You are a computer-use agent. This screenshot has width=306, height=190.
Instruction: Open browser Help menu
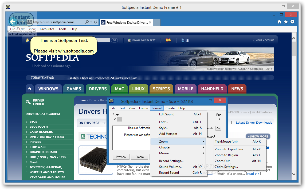pyautogui.click(x=74, y=29)
